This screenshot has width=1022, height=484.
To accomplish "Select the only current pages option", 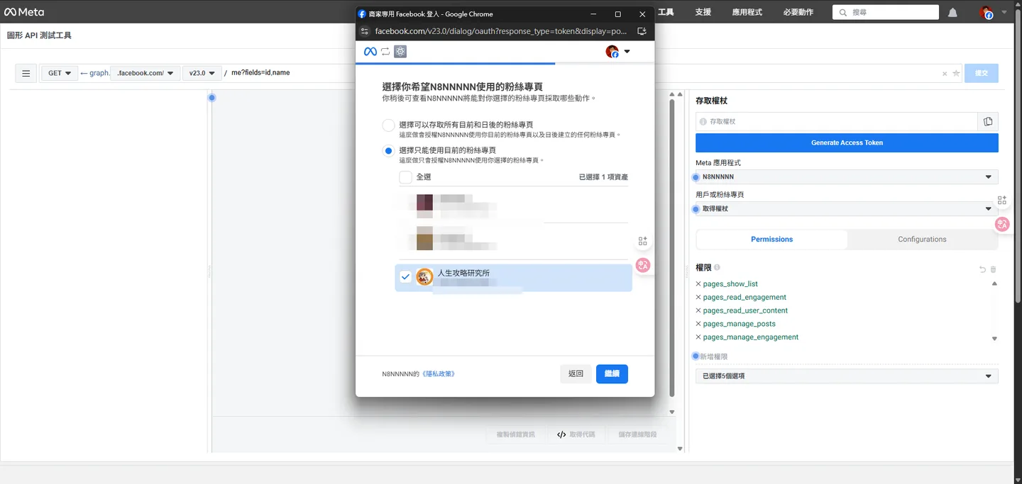I will click(x=388, y=151).
